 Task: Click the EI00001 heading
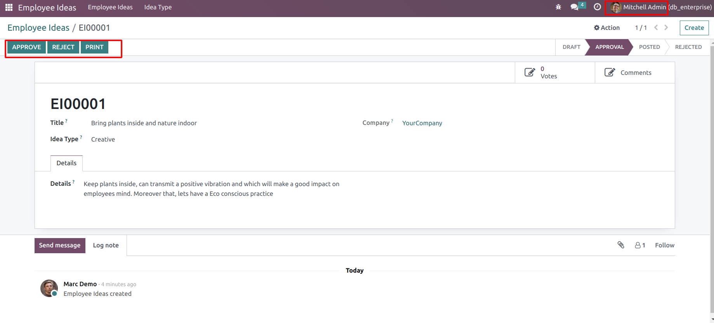78,104
